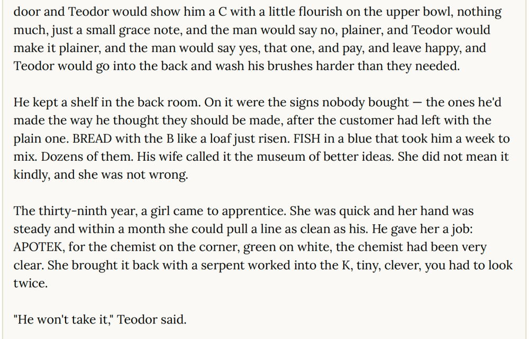Image resolution: width=529 pixels, height=339 pixels.
Task: Click the word "steady" in the third paragraph
Action: coord(31,229)
